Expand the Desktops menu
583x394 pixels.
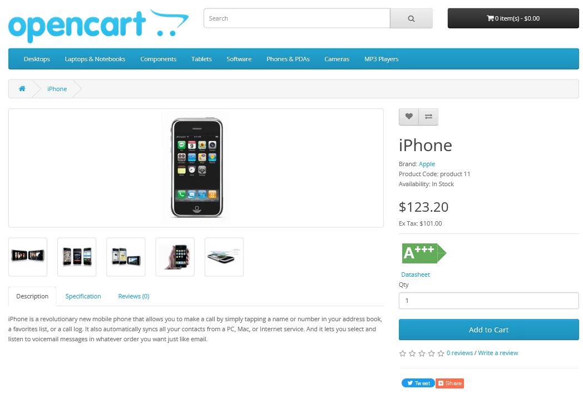click(x=37, y=59)
